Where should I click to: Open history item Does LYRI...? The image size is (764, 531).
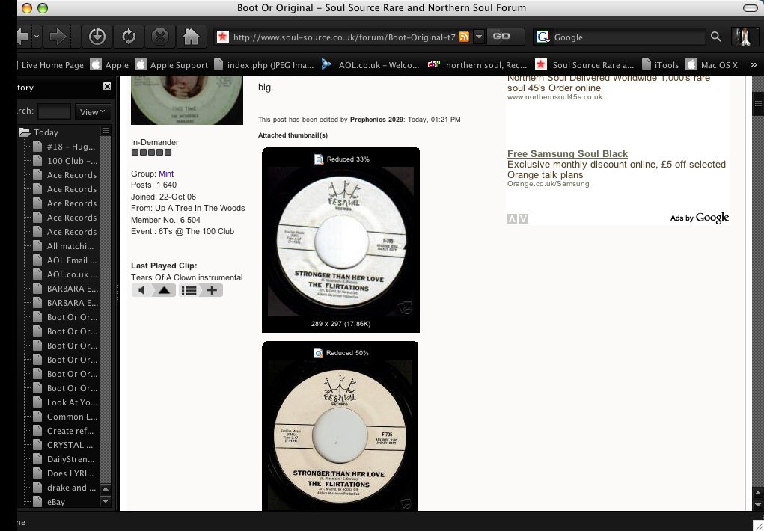[65, 473]
